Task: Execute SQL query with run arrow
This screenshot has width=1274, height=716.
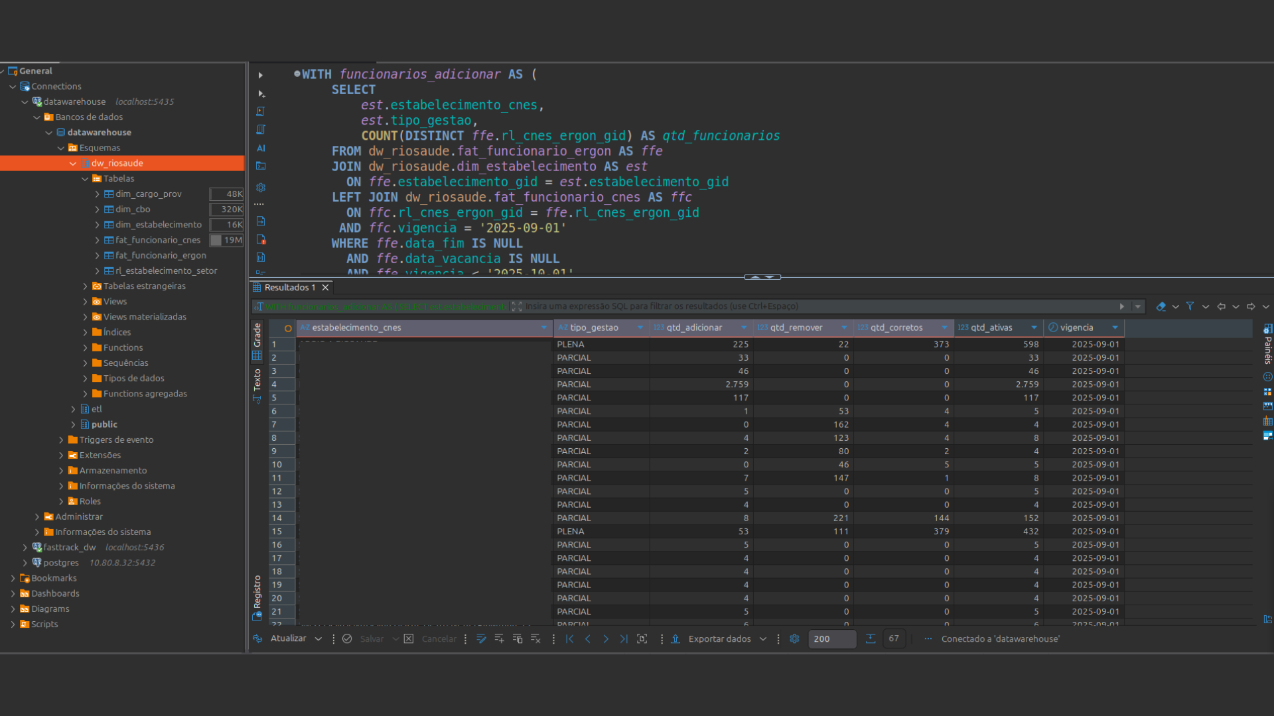Action: point(261,76)
